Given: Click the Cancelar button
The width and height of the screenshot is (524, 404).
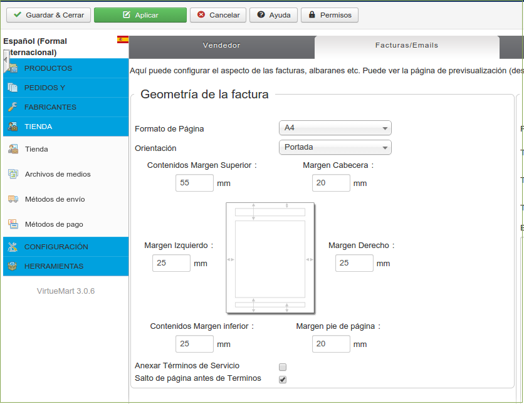Looking at the screenshot, I should [218, 15].
